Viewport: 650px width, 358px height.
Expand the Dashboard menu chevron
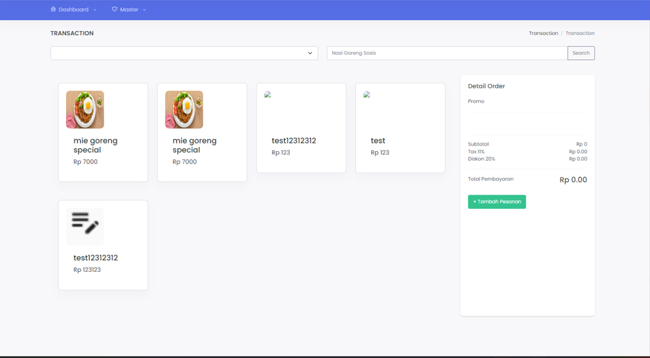(95, 10)
